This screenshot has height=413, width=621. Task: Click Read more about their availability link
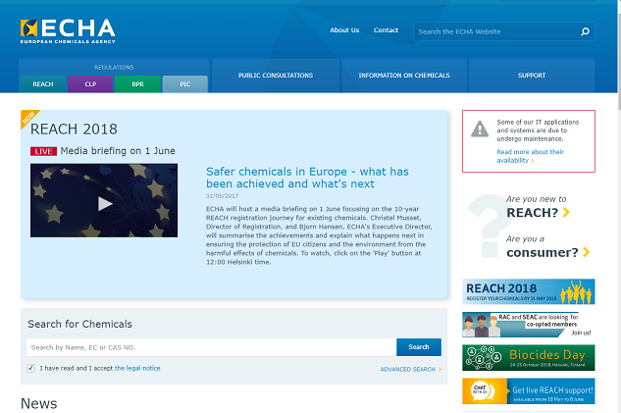pyautogui.click(x=530, y=156)
